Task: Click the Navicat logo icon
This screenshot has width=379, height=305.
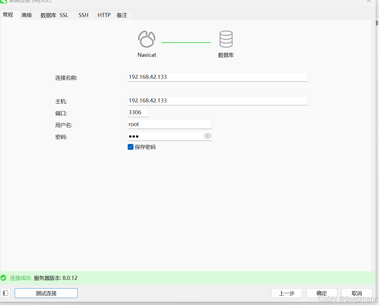Action: coord(147,39)
